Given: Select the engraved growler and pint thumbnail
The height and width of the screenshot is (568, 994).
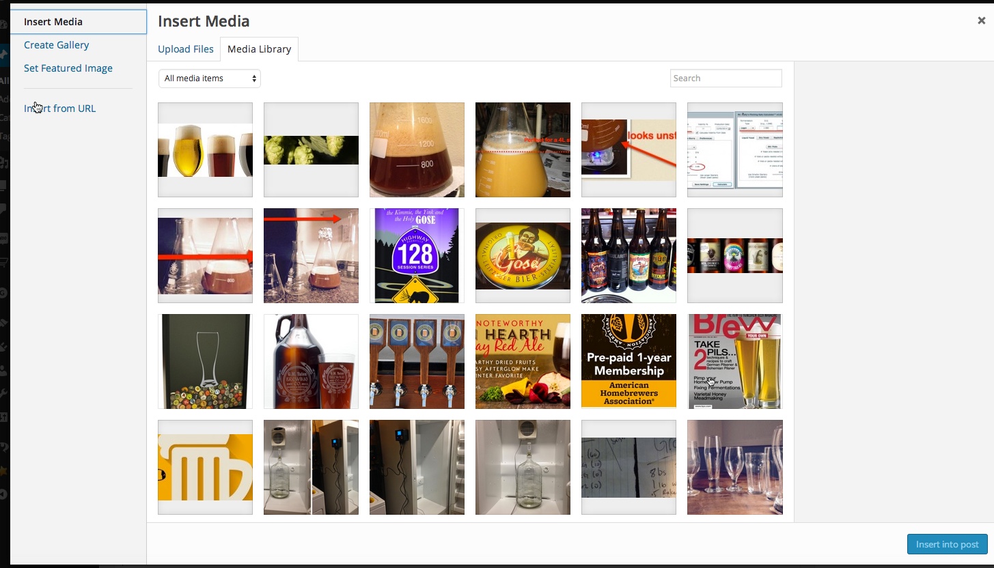Looking at the screenshot, I should [x=311, y=361].
